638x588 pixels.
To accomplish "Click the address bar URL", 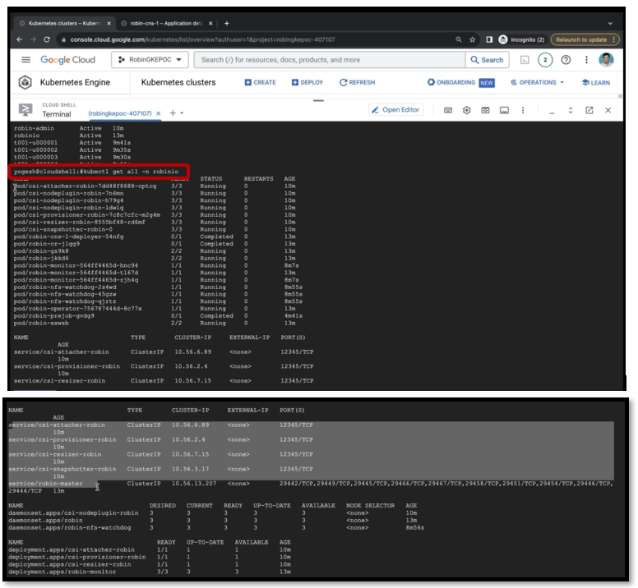I will 202,39.
